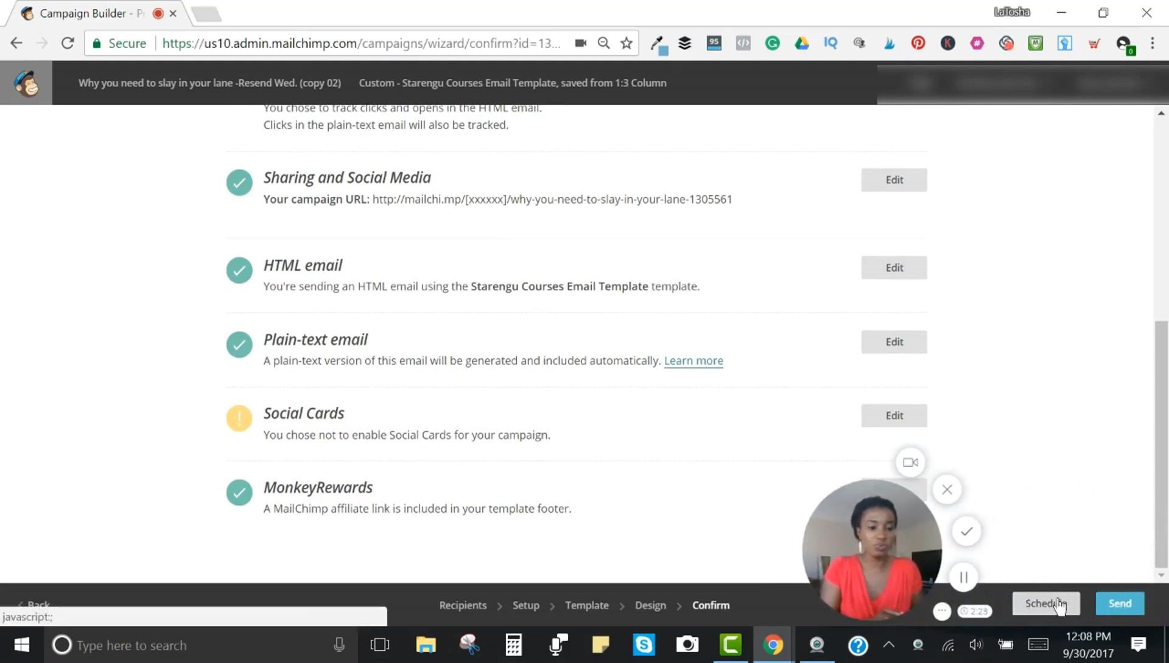
Task: Show hidden system tray icons
Action: point(889,645)
